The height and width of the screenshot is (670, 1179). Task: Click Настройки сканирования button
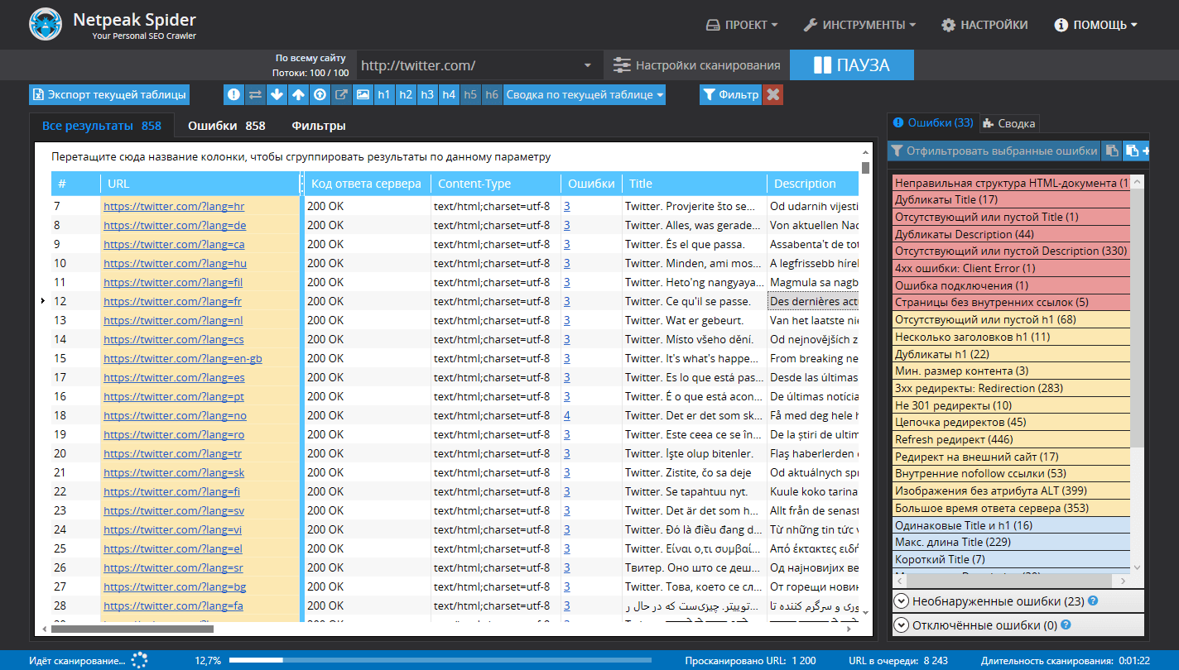(x=697, y=65)
